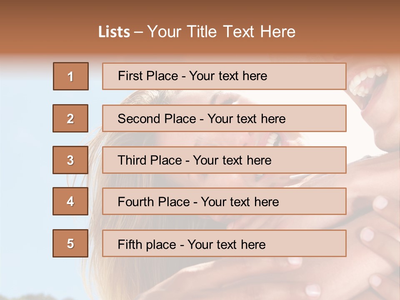Click the fingernails at bottom right
The image size is (400, 300).
coord(312,290)
